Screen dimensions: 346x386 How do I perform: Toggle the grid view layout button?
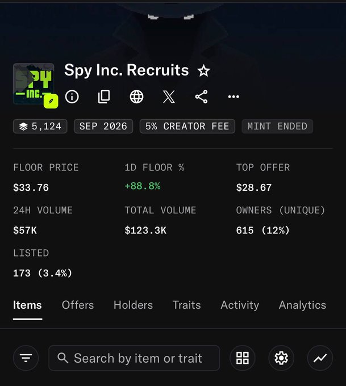[x=243, y=358]
